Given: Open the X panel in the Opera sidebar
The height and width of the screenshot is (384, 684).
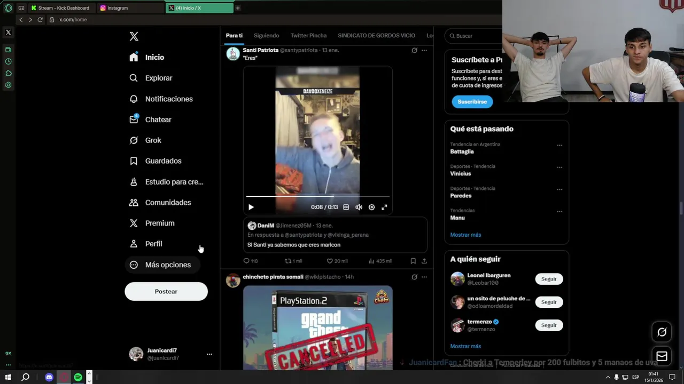Looking at the screenshot, I should 8,33.
